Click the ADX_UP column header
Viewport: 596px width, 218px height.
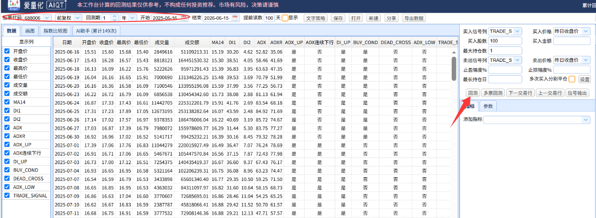pos(294,42)
